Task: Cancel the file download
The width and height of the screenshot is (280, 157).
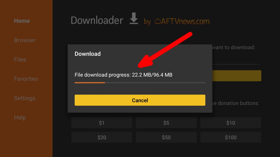Action: coord(140,100)
